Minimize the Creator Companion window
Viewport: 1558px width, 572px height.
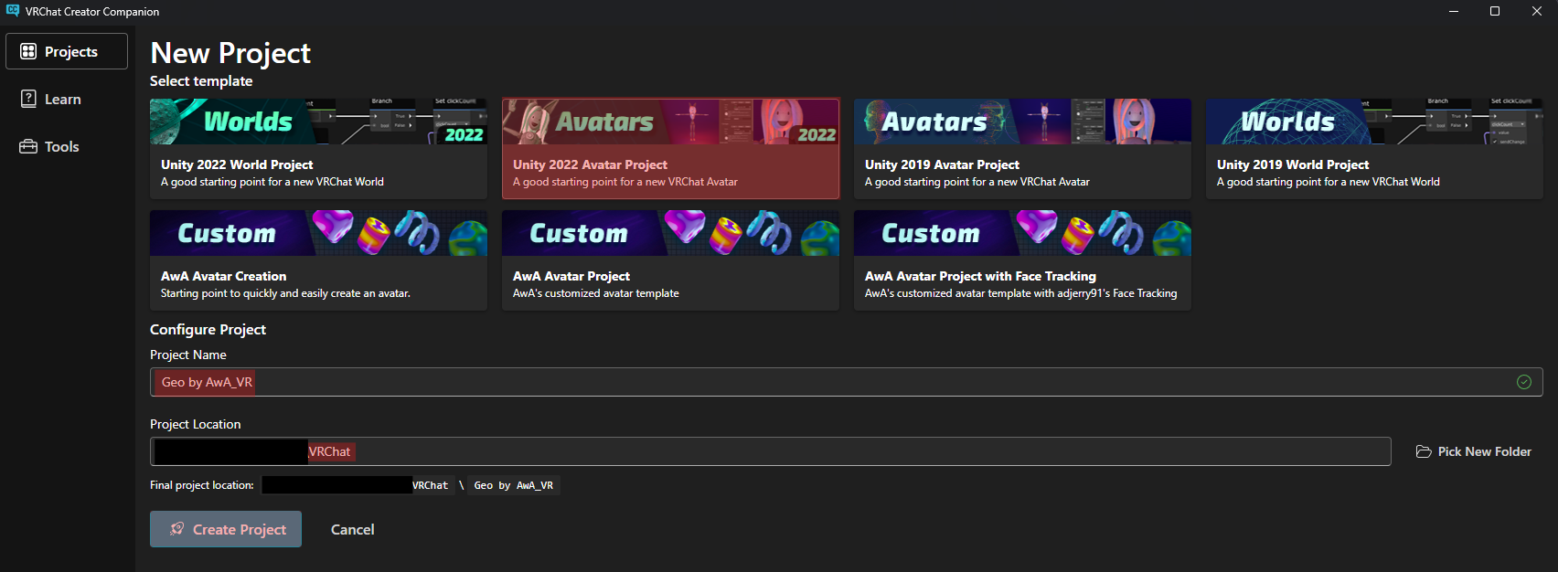coord(1454,11)
